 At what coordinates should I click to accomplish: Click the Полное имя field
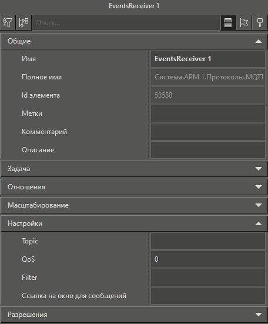click(x=208, y=77)
